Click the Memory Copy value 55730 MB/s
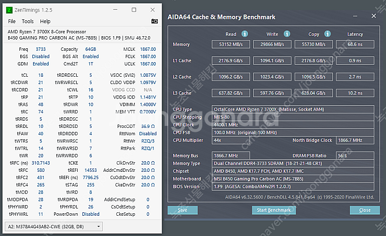 point(314,44)
